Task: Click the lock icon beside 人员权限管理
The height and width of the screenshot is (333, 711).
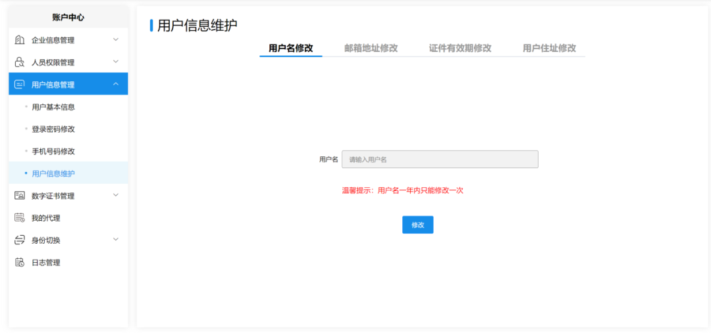Action: click(20, 62)
